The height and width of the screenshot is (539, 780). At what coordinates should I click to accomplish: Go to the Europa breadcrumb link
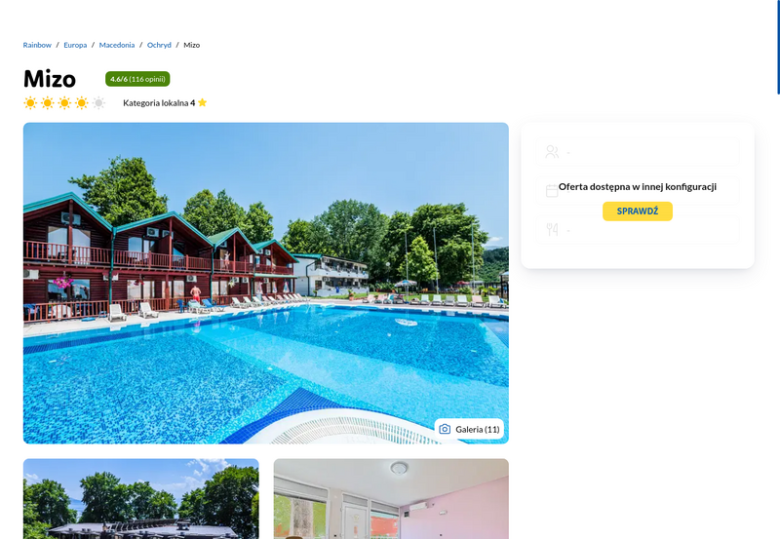(x=75, y=45)
